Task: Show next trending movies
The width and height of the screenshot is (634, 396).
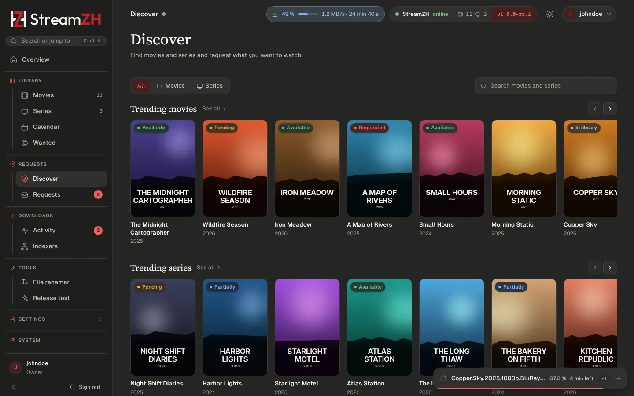Action: [610, 109]
